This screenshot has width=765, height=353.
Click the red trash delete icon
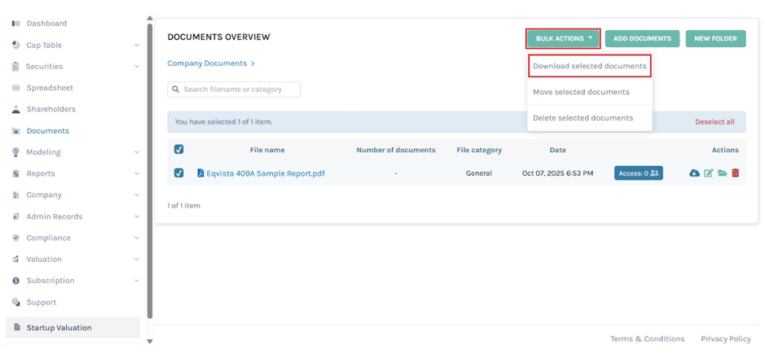tap(735, 173)
